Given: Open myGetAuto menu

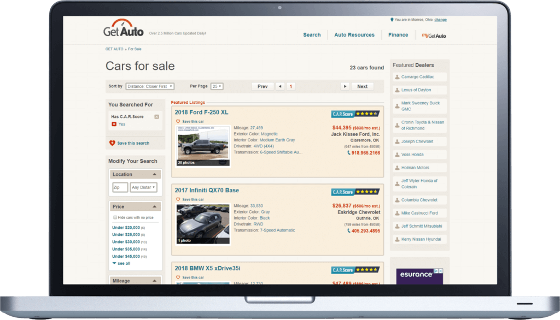Looking at the screenshot, I should [x=434, y=35].
